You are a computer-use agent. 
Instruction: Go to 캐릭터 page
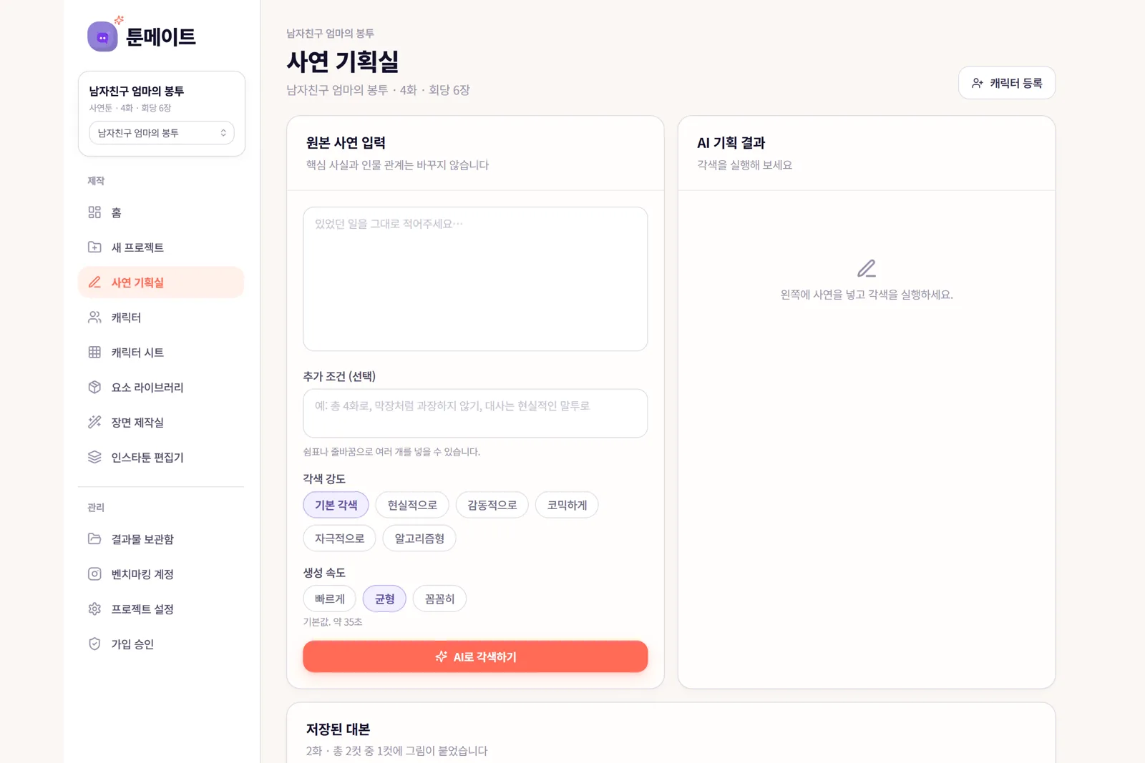pos(161,317)
